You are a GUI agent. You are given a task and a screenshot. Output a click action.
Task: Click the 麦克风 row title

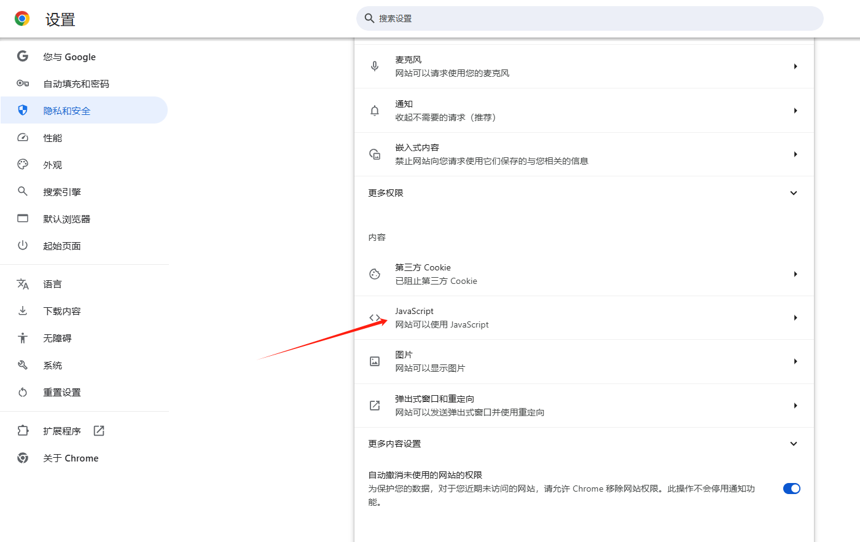pyautogui.click(x=408, y=60)
